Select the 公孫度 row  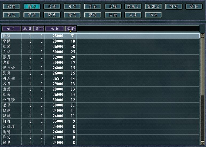point(101,127)
